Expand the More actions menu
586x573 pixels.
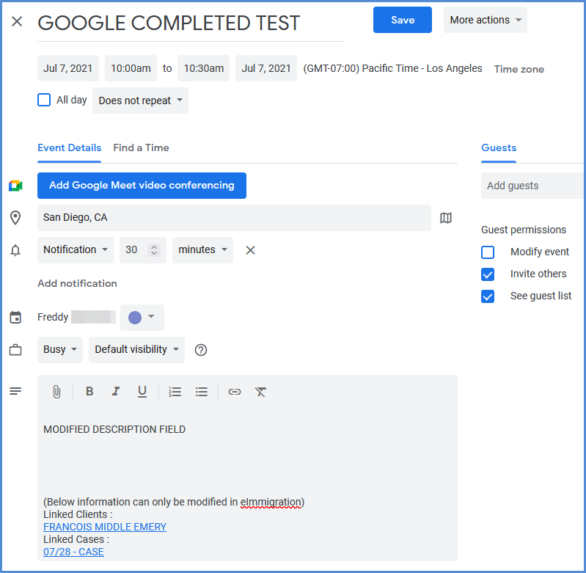pyautogui.click(x=485, y=20)
